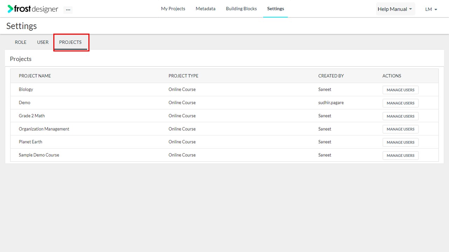Open the My Projects page

click(x=173, y=9)
